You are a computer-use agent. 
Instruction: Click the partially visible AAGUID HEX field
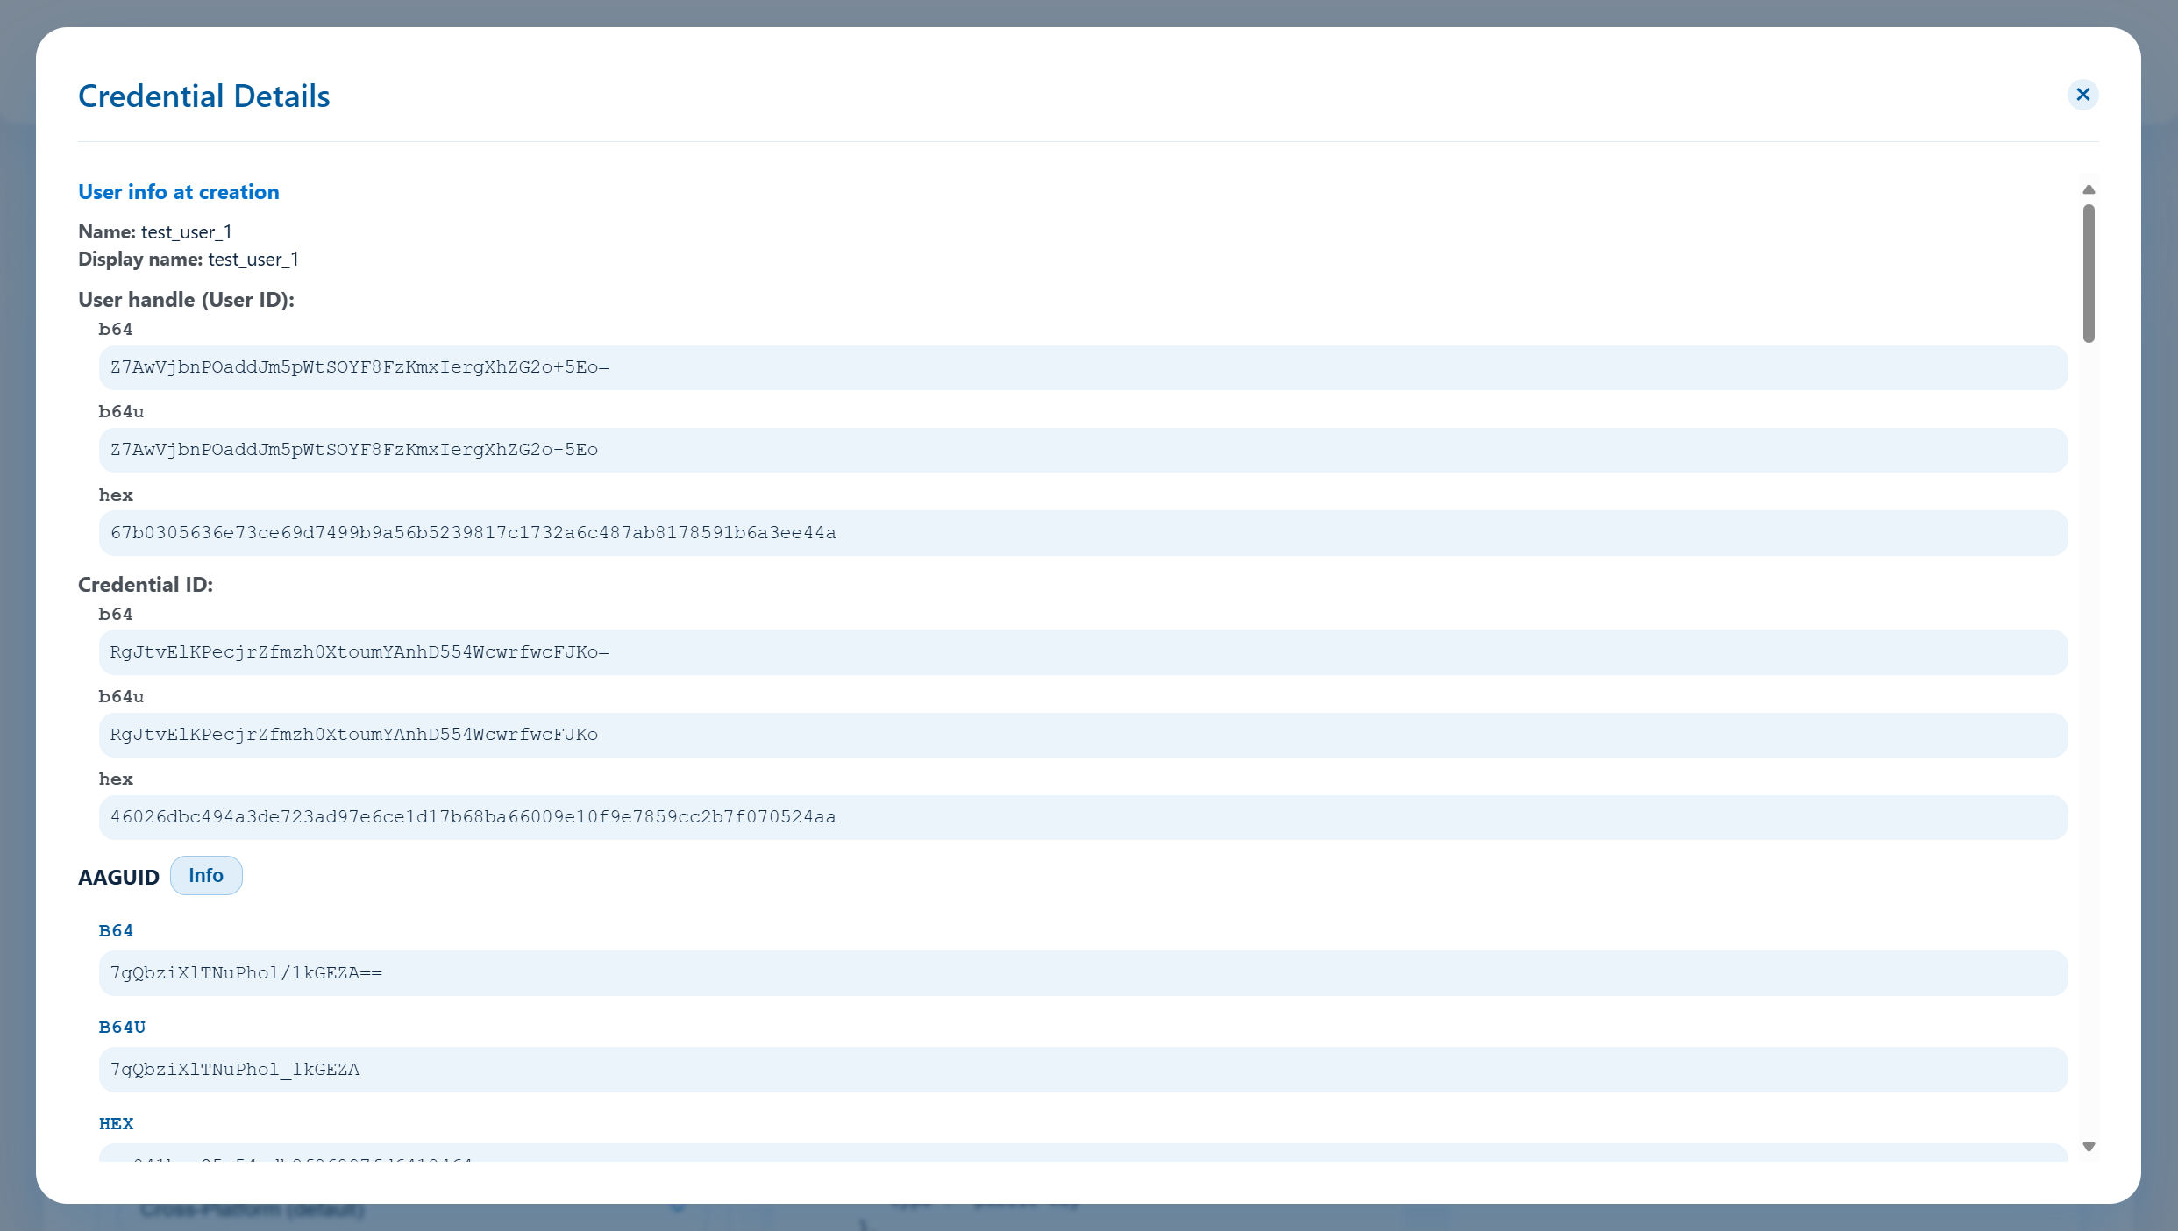(1083, 1154)
